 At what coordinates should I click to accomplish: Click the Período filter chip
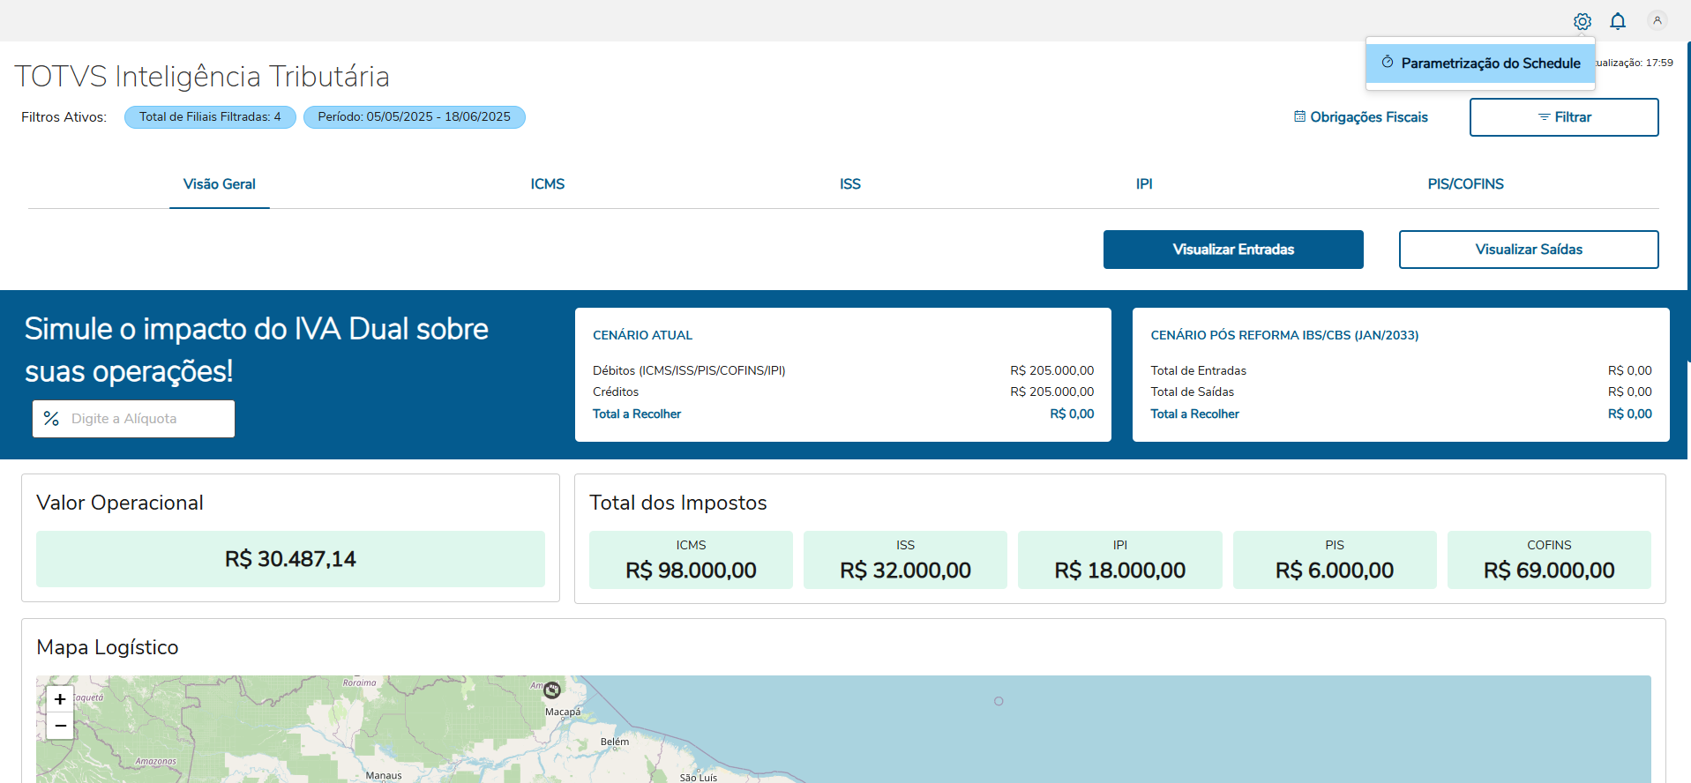[x=415, y=117]
